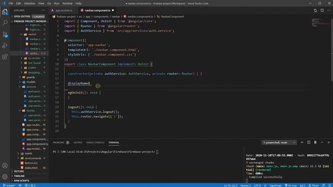Close the terminal panel

(x=329, y=142)
